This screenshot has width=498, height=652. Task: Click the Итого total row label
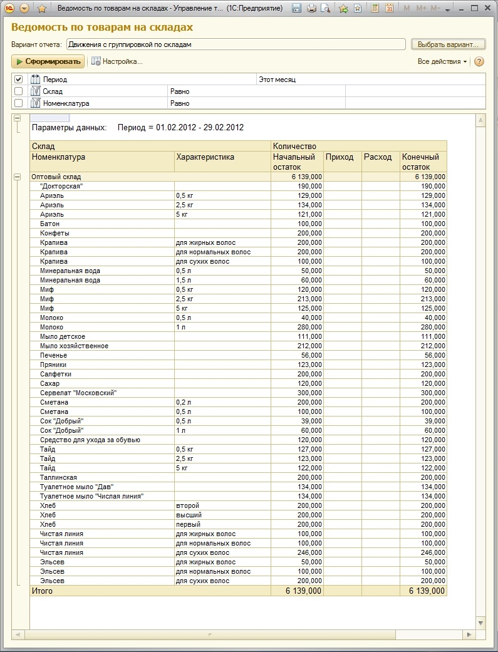[x=42, y=591]
